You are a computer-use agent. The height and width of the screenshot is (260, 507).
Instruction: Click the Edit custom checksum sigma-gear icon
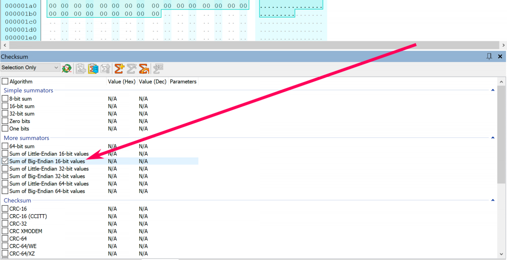click(144, 68)
